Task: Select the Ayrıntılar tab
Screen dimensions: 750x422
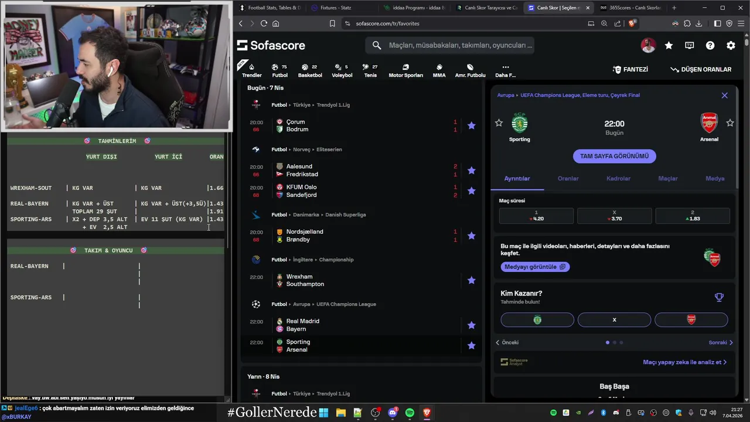Action: click(517, 178)
